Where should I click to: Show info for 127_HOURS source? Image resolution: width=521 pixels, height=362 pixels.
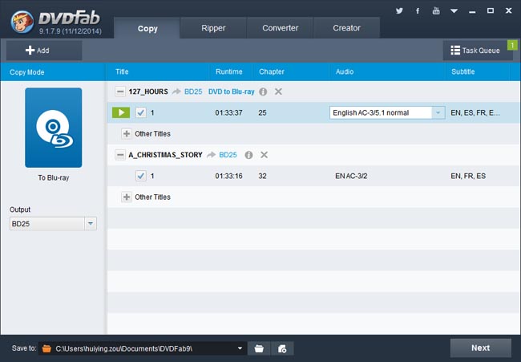pyautogui.click(x=263, y=92)
